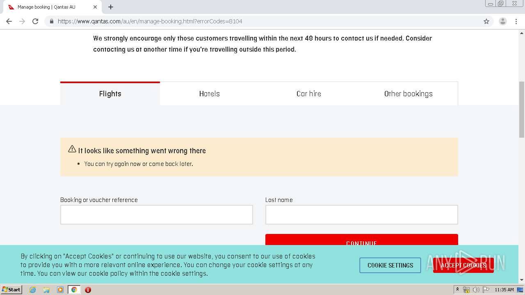Image resolution: width=525 pixels, height=295 pixels.
Task: Open the Action Center flag icon
Action: pos(486,290)
